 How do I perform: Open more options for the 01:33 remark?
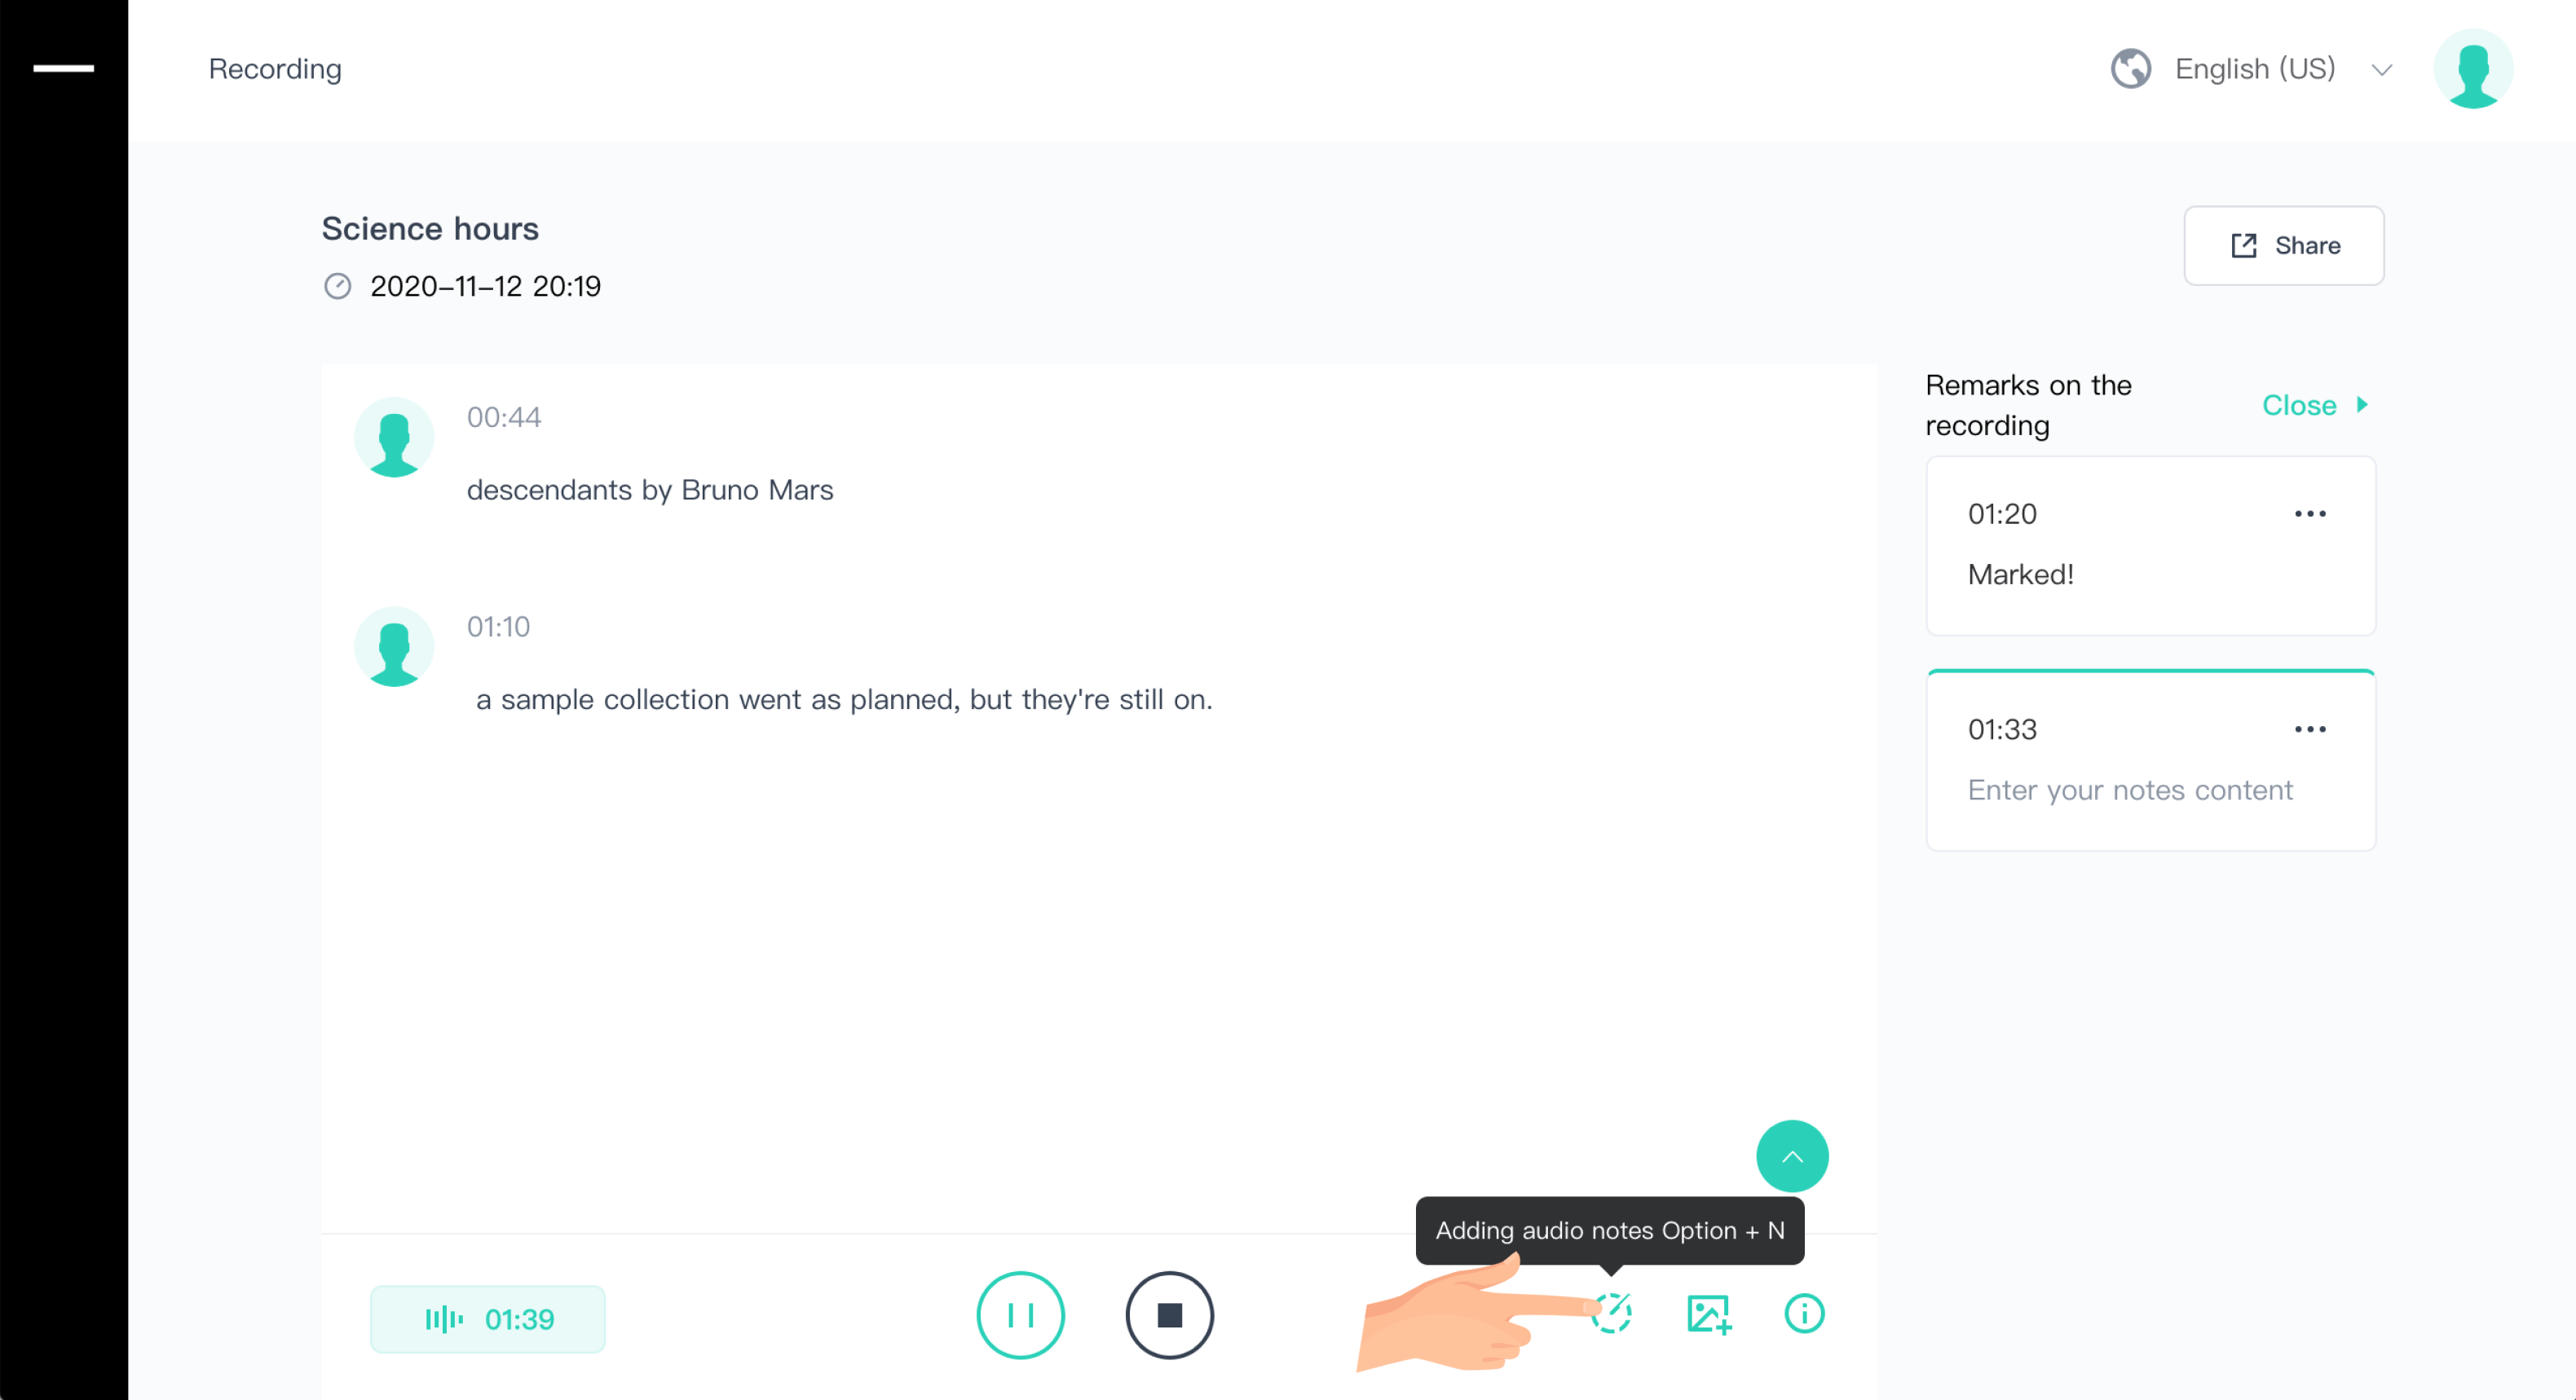pos(2309,729)
